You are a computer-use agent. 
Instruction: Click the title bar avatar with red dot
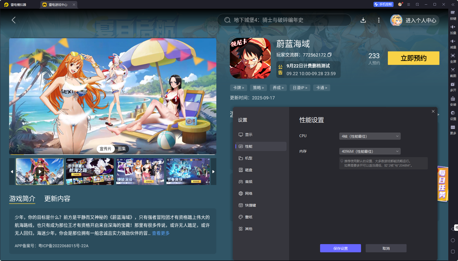pyautogui.click(x=400, y=4)
